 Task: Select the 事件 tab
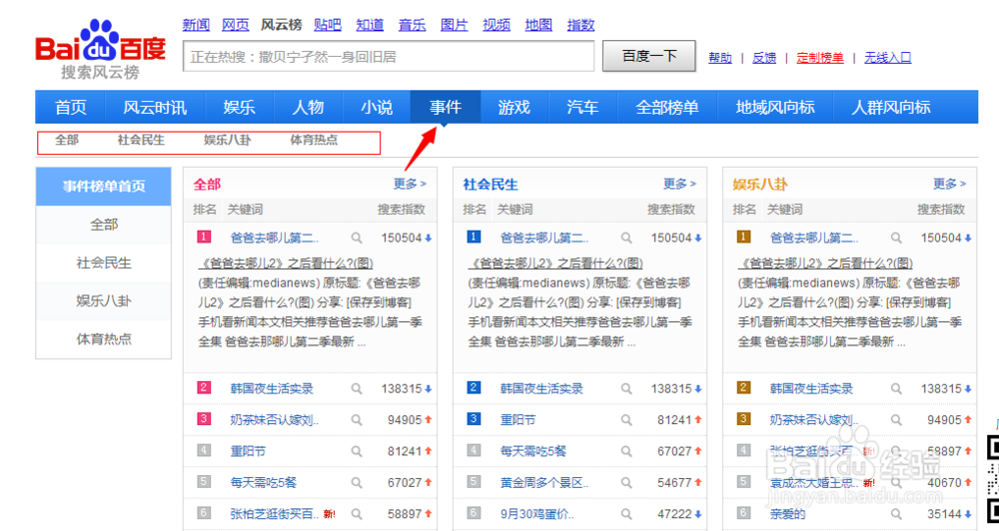pyautogui.click(x=446, y=107)
